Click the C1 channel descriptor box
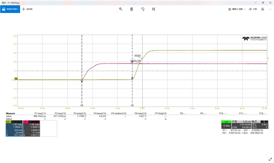This screenshot has width=274, height=163. [x=14, y=128]
